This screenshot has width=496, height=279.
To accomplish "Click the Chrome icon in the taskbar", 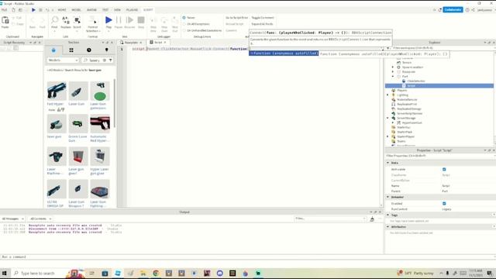I will pyautogui.click(x=156, y=273).
